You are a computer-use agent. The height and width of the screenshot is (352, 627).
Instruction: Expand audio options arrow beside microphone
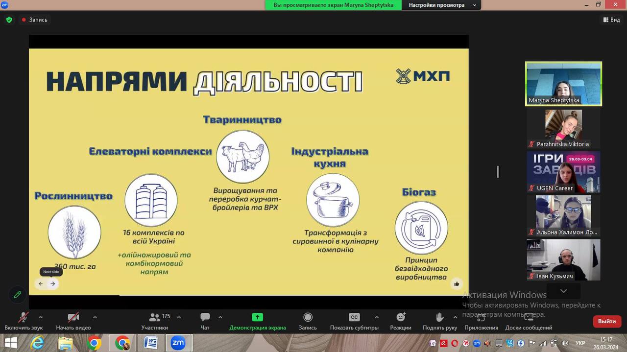click(x=41, y=317)
